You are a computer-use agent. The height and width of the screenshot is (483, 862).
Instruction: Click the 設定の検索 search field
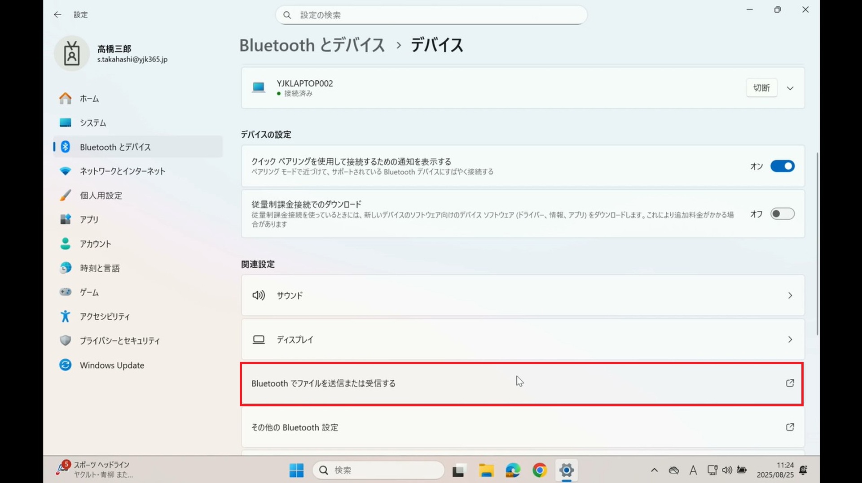(x=431, y=15)
